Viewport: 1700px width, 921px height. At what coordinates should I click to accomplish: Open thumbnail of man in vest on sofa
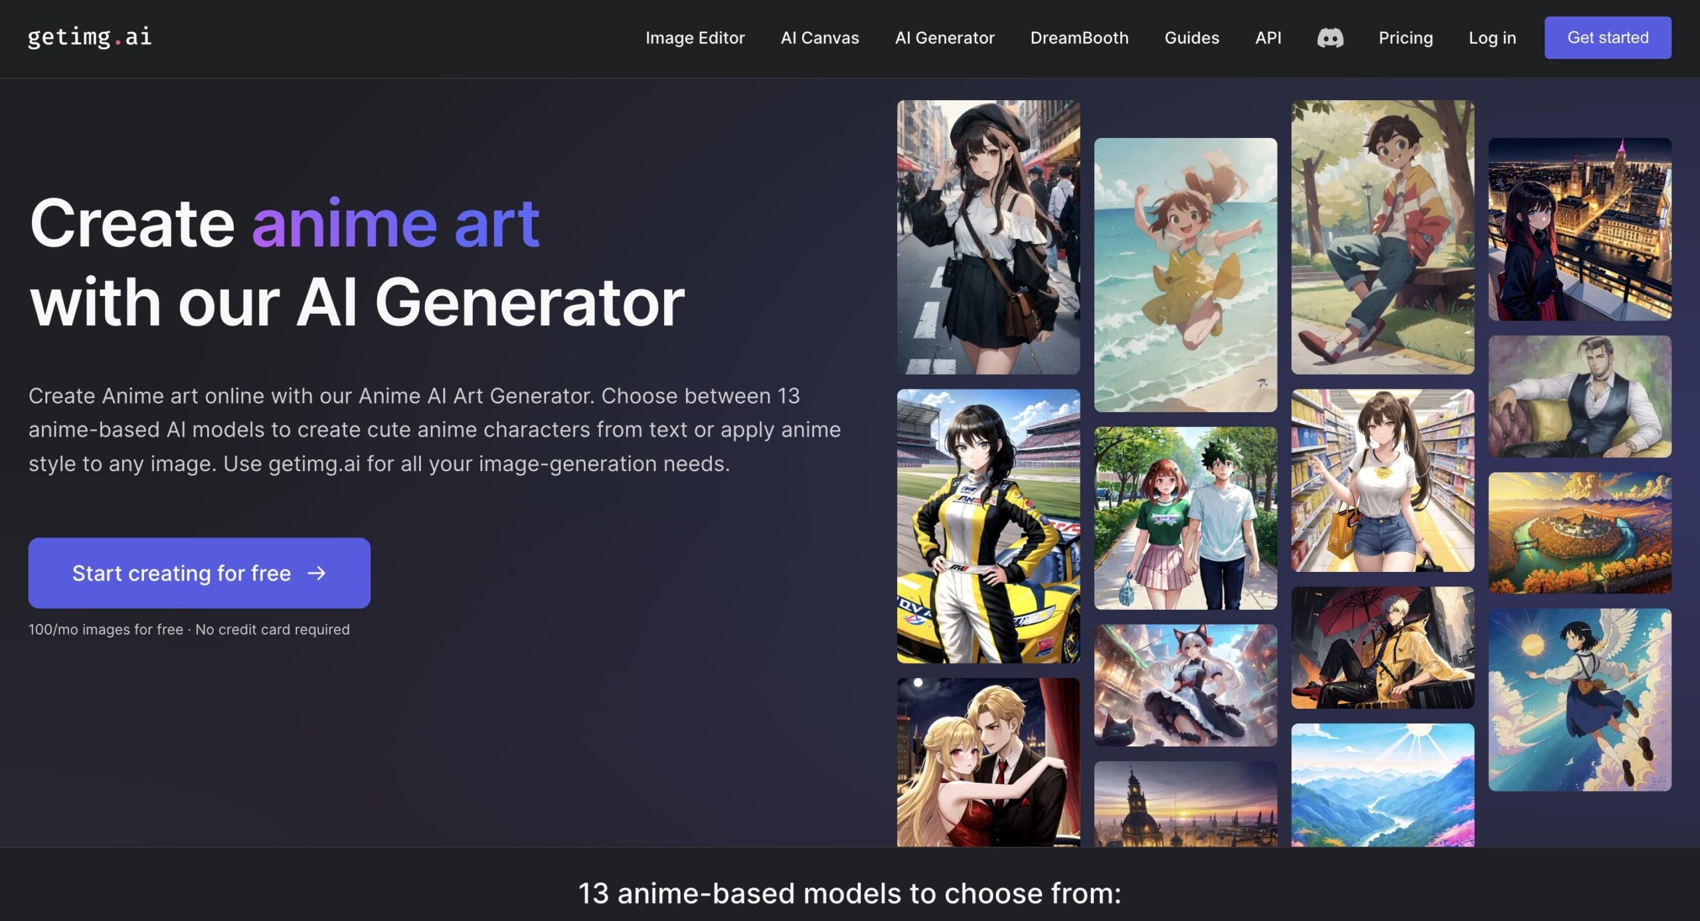click(1580, 396)
